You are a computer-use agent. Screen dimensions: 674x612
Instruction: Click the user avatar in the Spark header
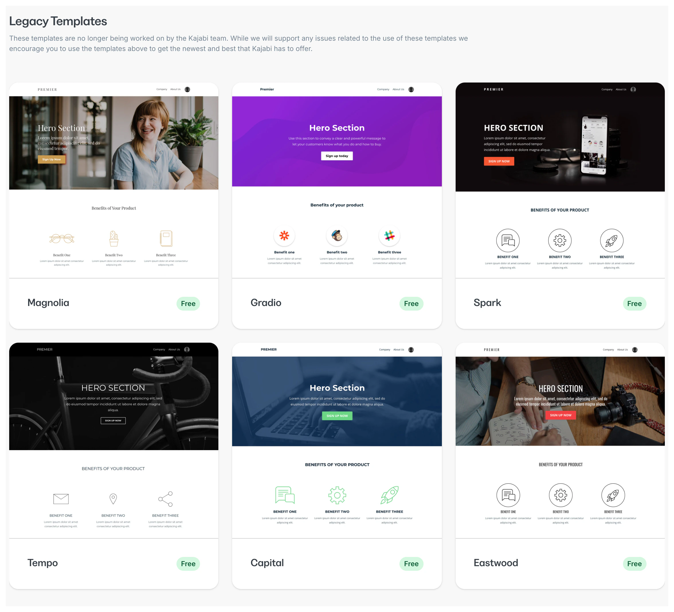[633, 89]
